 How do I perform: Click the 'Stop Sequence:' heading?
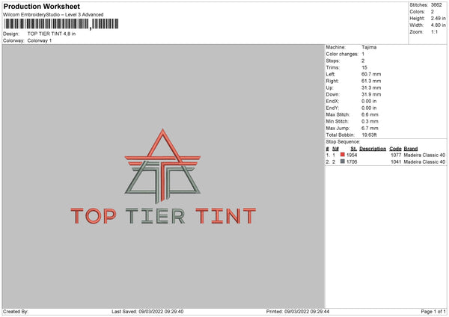(x=343, y=142)
